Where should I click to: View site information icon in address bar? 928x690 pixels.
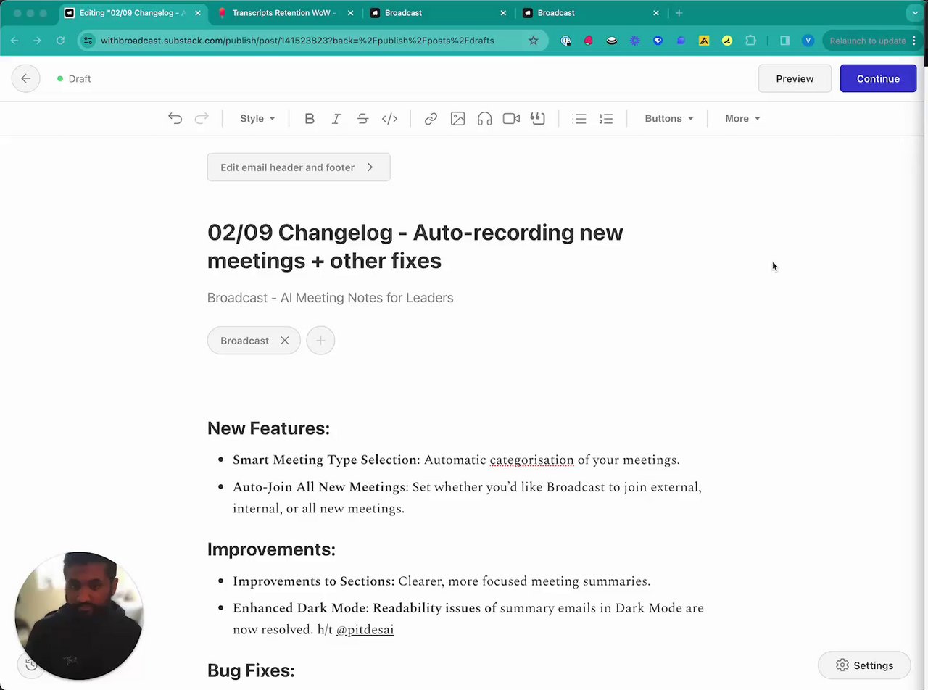pos(88,41)
